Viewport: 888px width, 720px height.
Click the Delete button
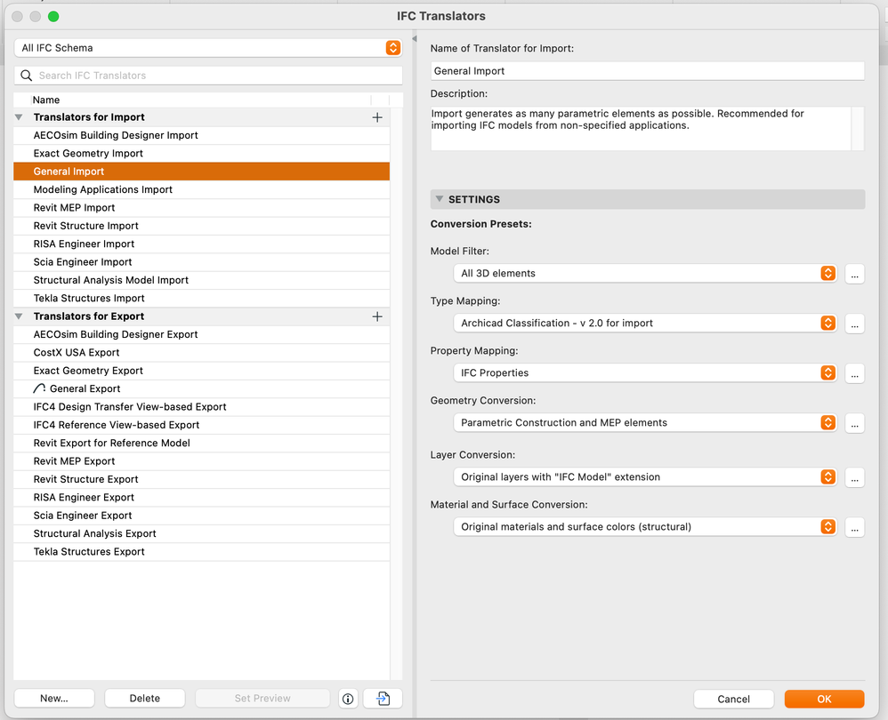(145, 699)
